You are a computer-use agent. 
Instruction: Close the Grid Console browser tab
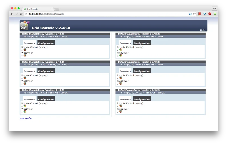(51, 9)
